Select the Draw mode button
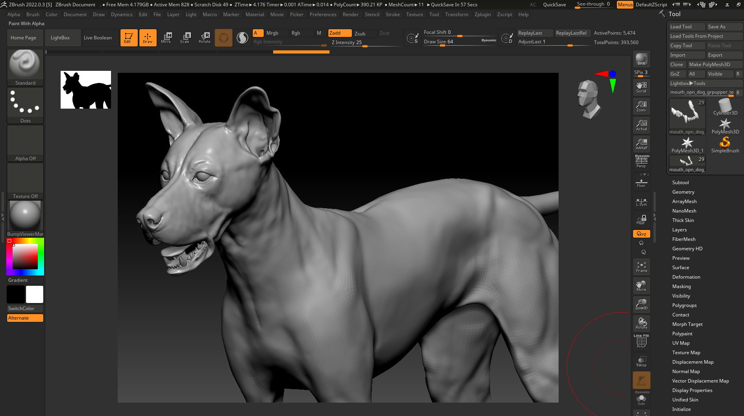This screenshot has height=416, width=744. (148, 38)
